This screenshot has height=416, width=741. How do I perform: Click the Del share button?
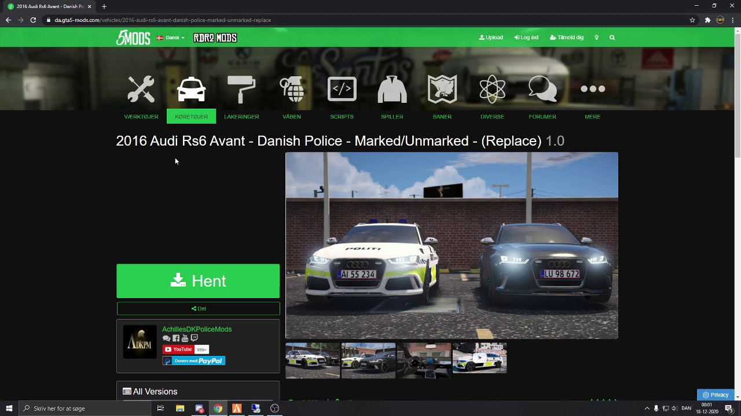(x=198, y=309)
